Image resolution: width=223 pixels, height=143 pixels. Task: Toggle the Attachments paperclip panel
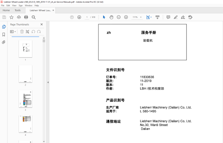click(x=4, y=42)
